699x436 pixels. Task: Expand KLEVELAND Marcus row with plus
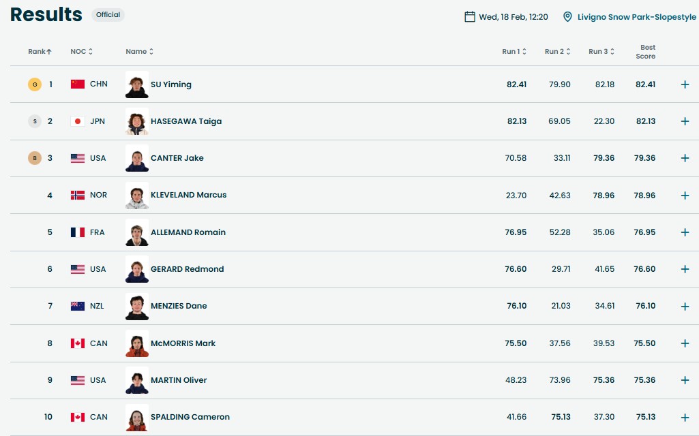point(685,196)
